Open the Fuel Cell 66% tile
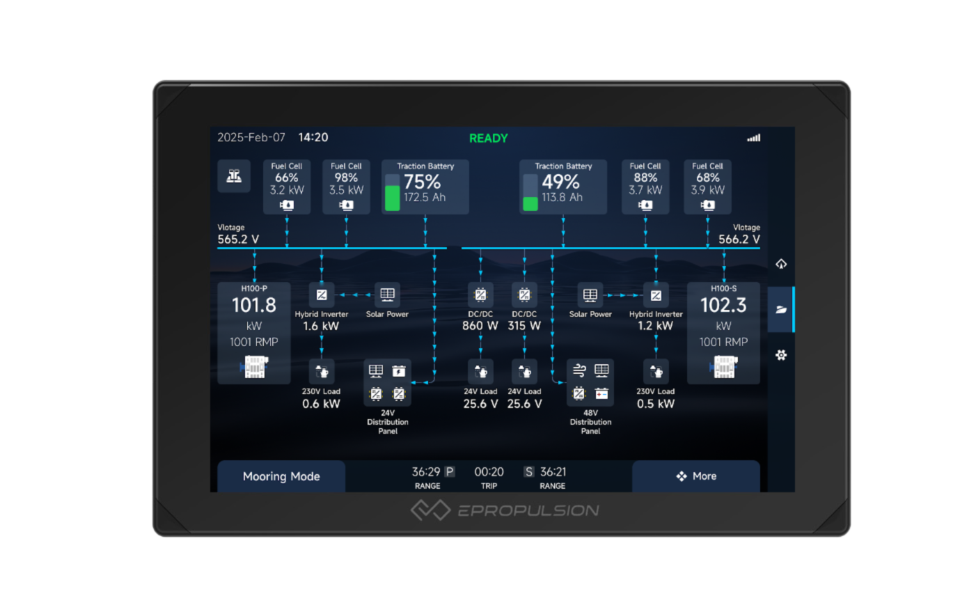This screenshot has width=976, height=612. pyautogui.click(x=287, y=187)
